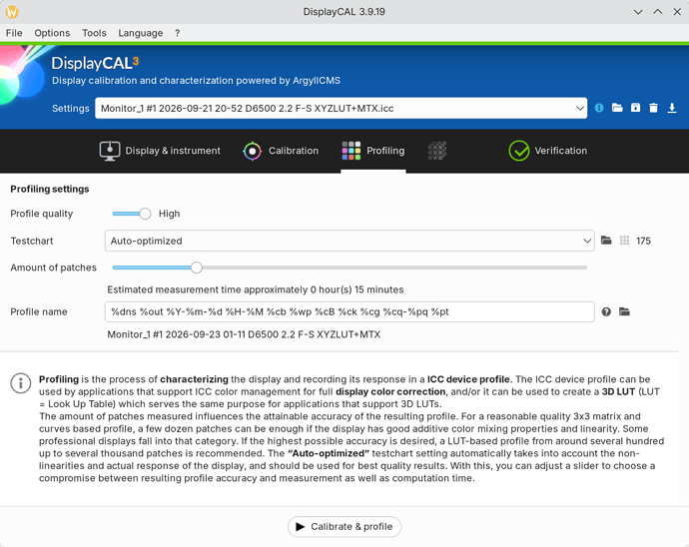
Task: Show profile name placeholders help icon
Action: (606, 312)
